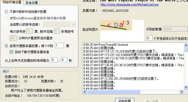
Task: Select log line with IP 72.250.251.25:8080
Action: (x=121, y=79)
